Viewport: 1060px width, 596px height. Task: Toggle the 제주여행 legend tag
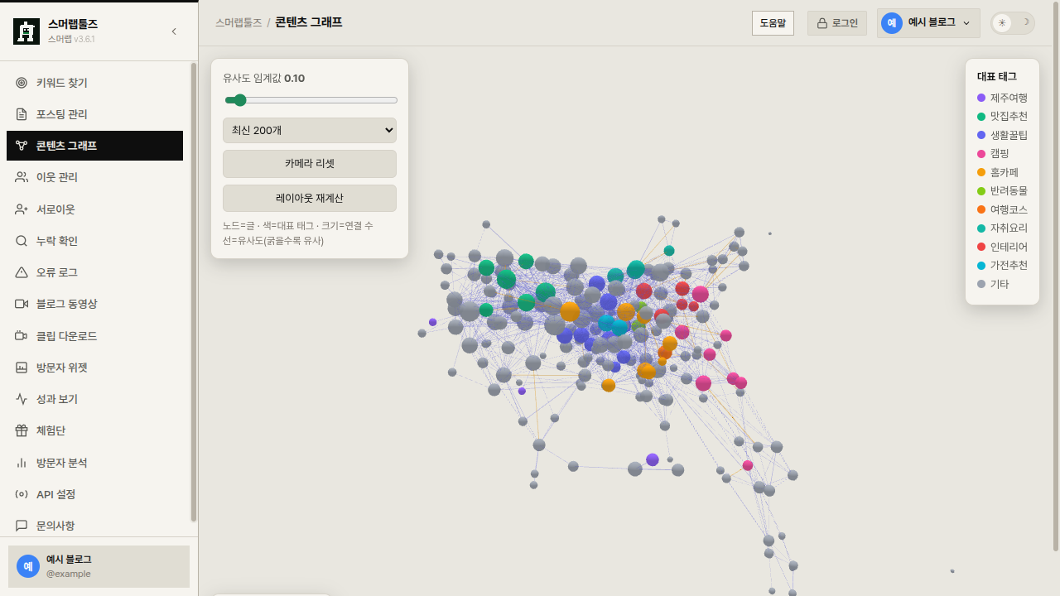pos(1002,98)
